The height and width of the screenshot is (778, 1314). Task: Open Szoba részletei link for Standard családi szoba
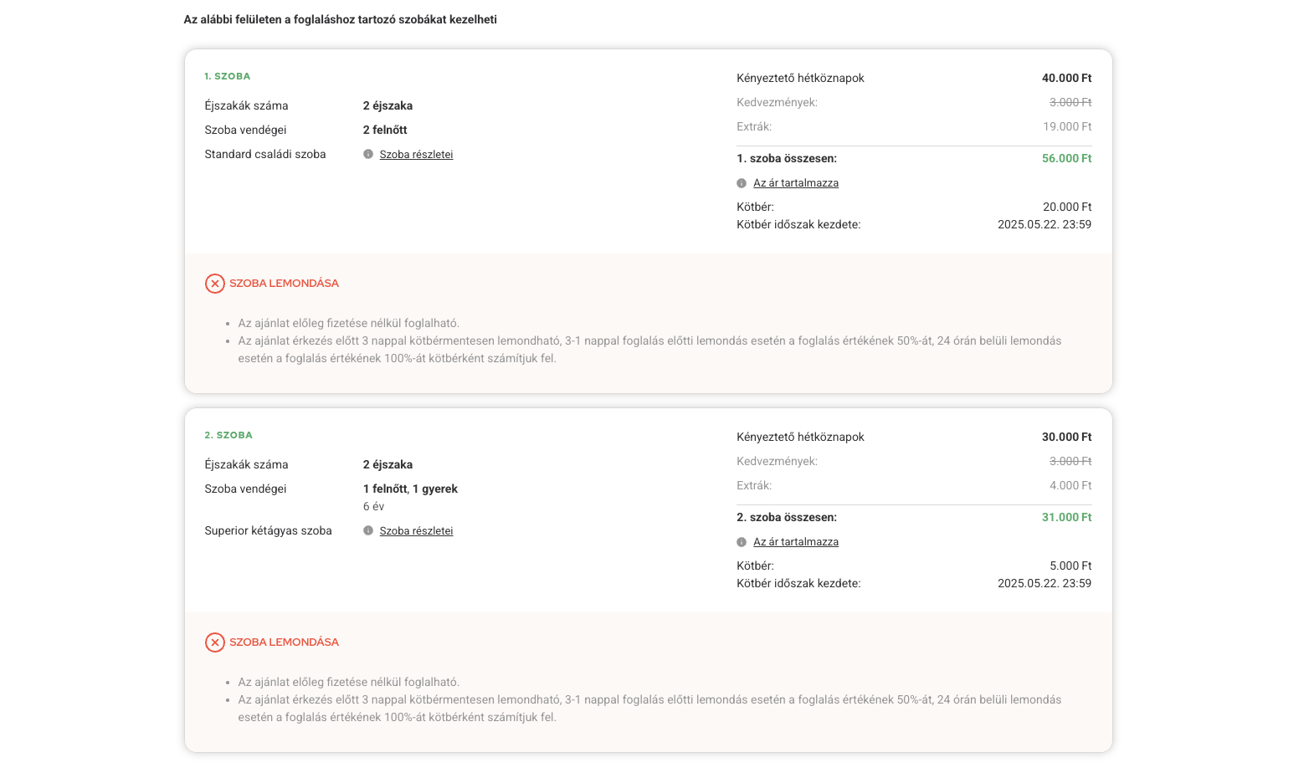pos(416,155)
